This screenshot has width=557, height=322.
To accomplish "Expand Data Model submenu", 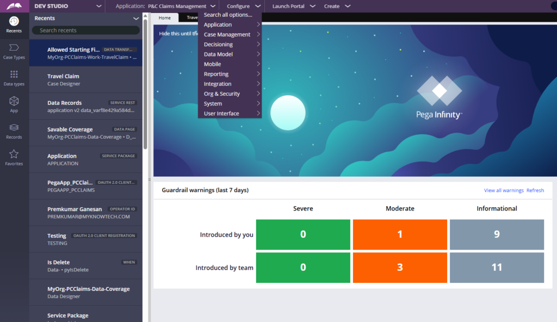I will click(230, 54).
